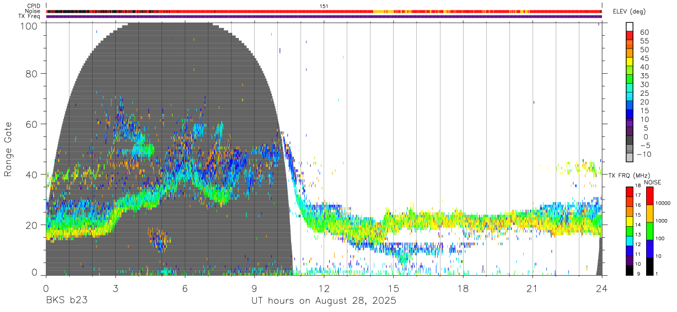Pick the cyan 12–13 MHz frequency swatch
This screenshot has width=677, height=312.
[x=630, y=240]
